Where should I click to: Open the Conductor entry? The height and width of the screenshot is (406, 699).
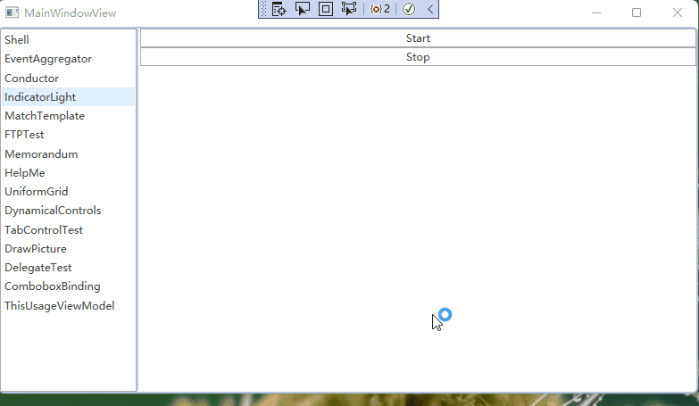point(31,79)
